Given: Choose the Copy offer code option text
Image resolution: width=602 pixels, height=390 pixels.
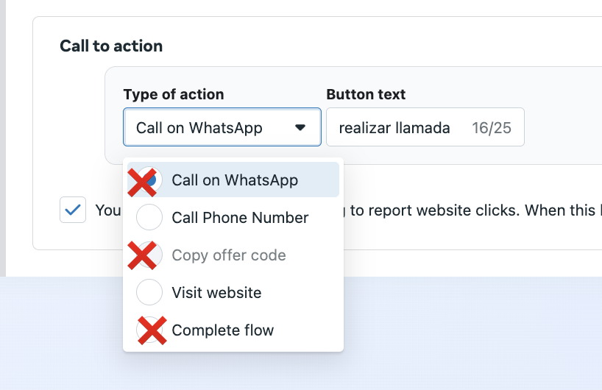Looking at the screenshot, I should tap(229, 255).
